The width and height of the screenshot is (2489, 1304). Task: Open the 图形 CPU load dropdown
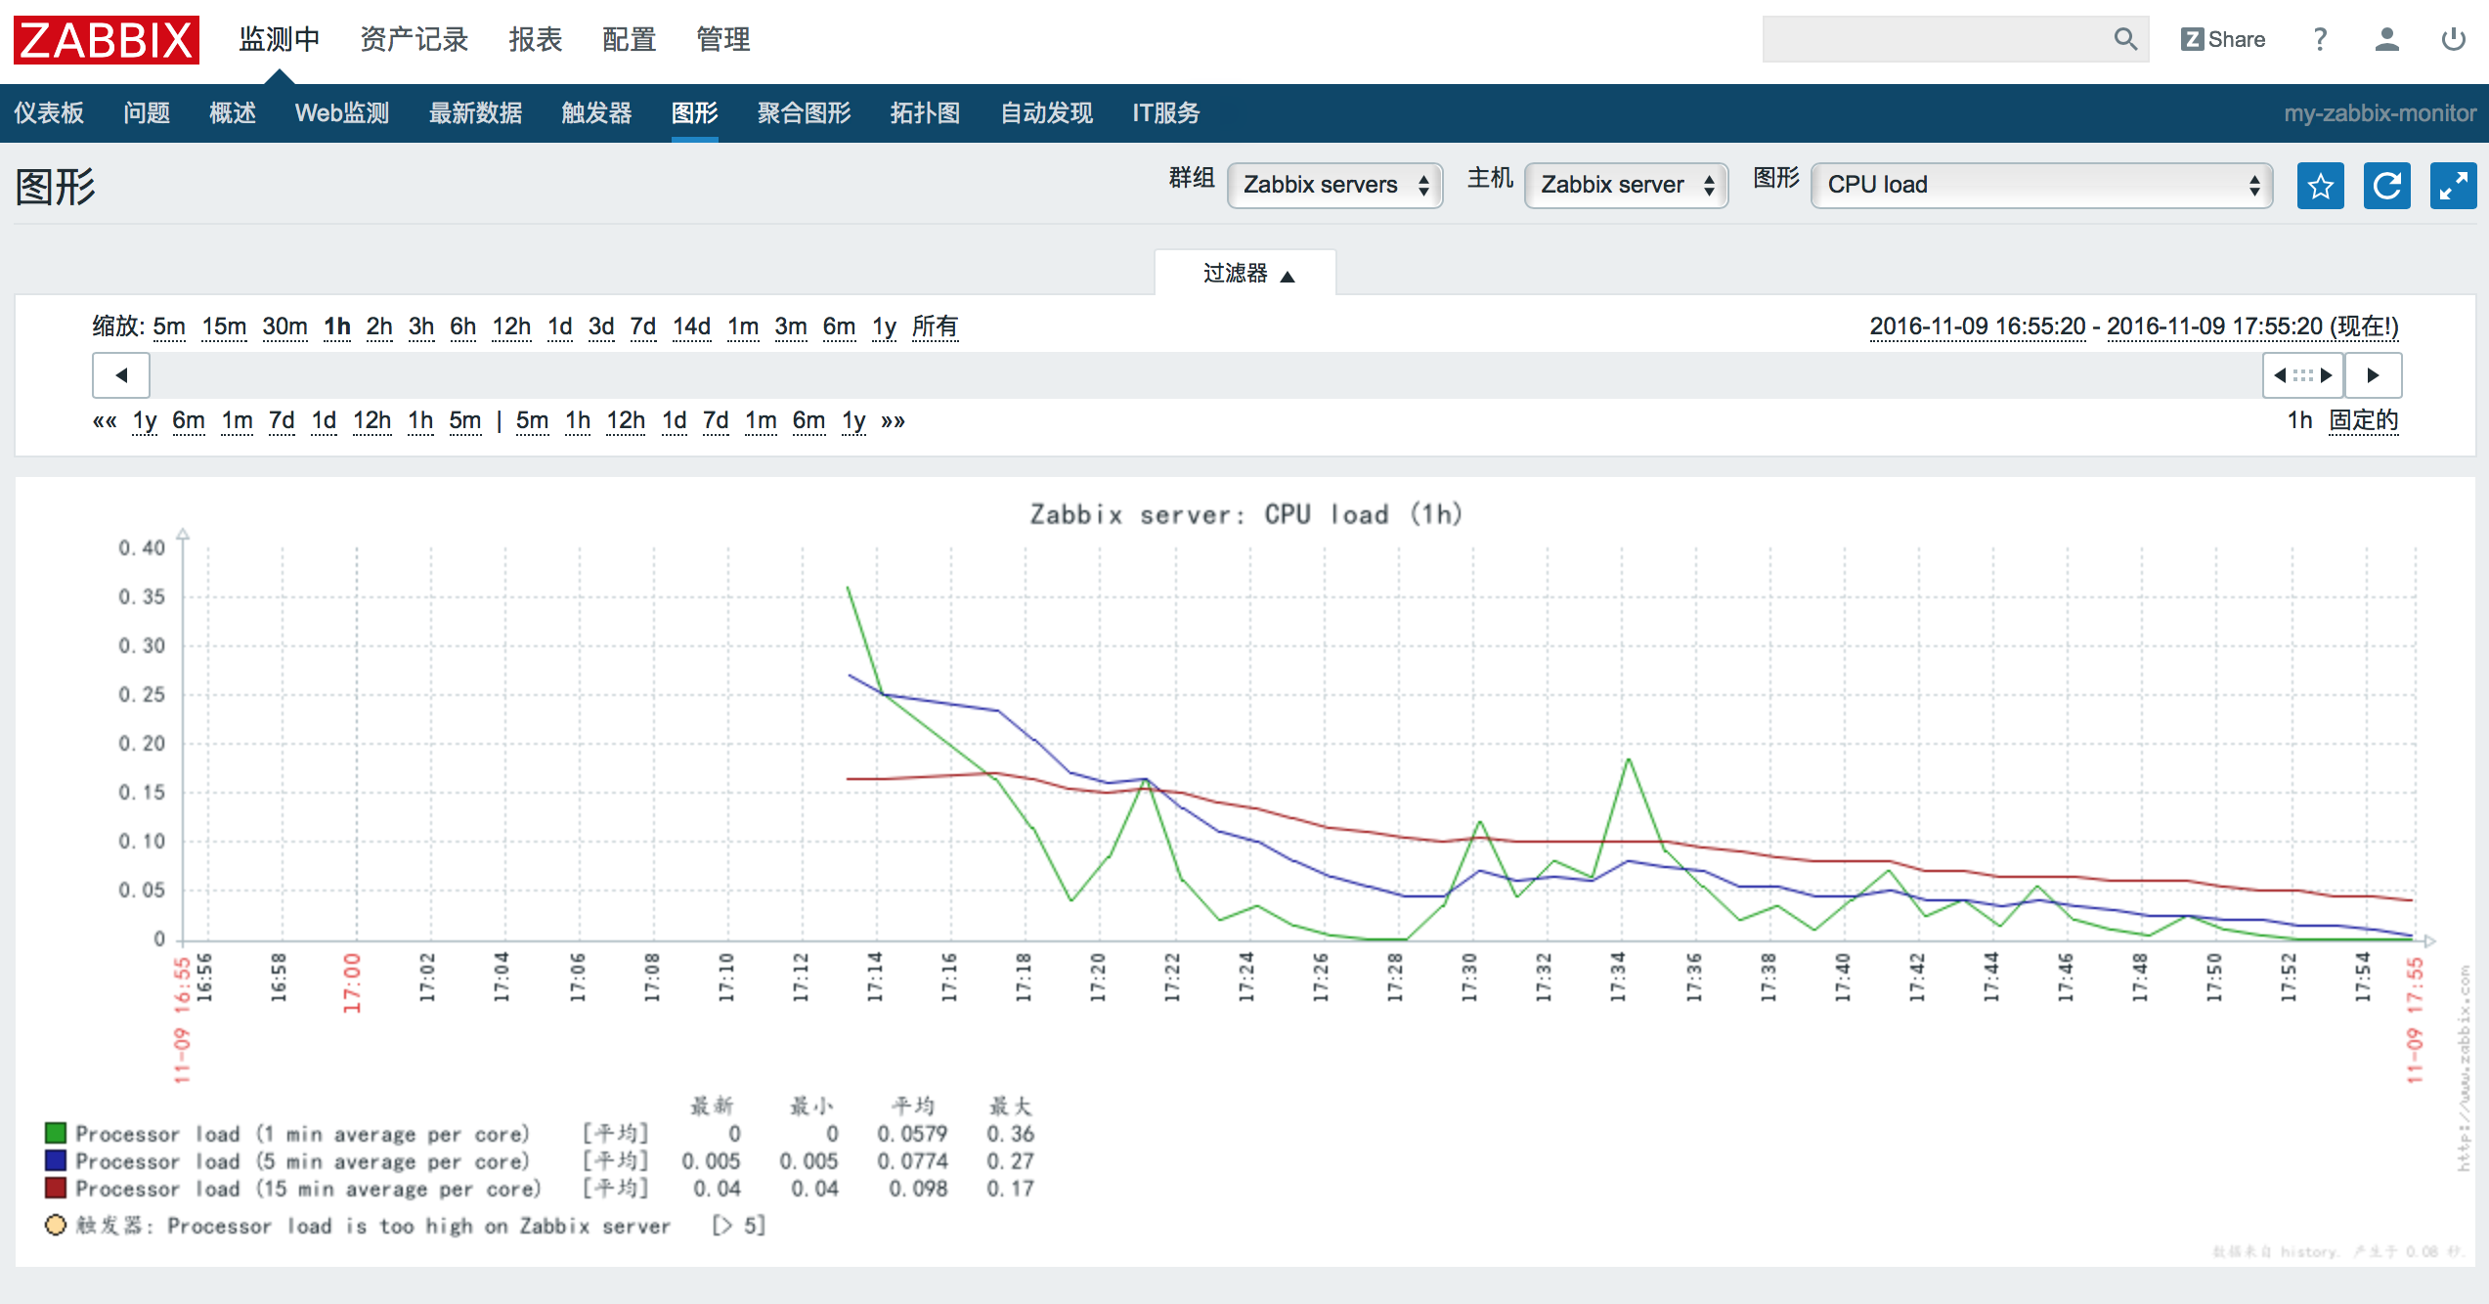2041,185
